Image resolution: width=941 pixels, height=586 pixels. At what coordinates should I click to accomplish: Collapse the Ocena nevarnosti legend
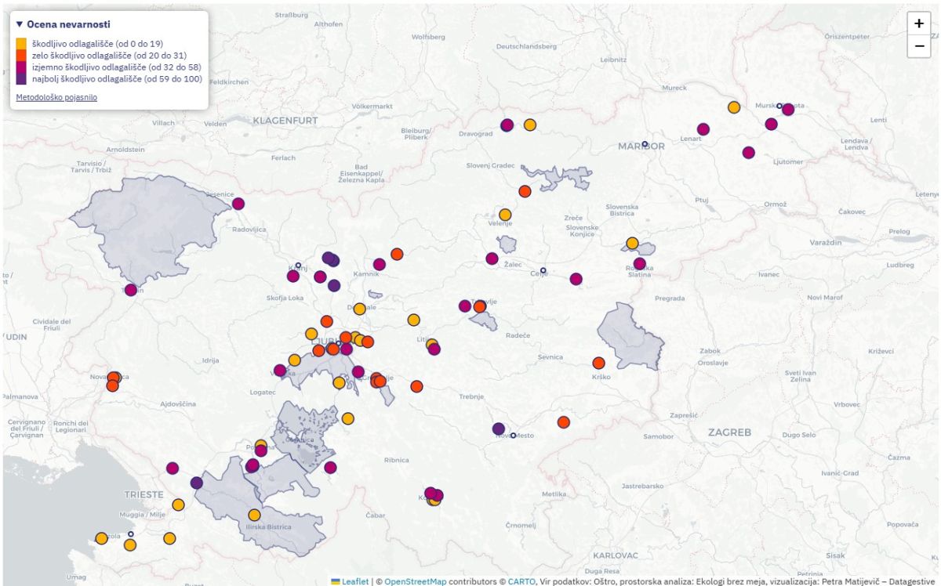coord(20,25)
